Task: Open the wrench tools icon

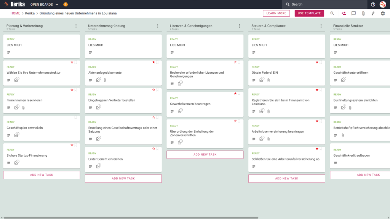Action: point(373,13)
